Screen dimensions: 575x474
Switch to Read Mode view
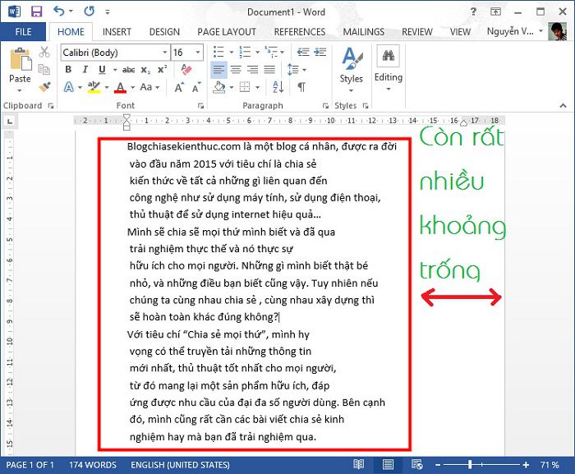(x=358, y=465)
